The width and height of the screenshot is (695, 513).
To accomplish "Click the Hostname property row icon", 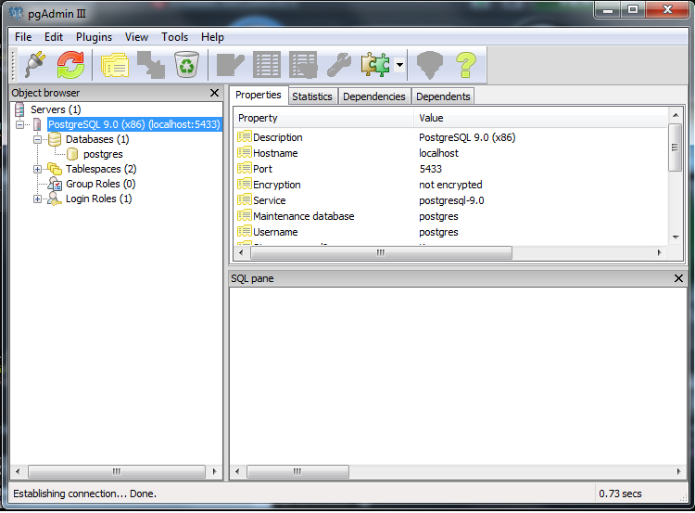I will tap(245, 153).
